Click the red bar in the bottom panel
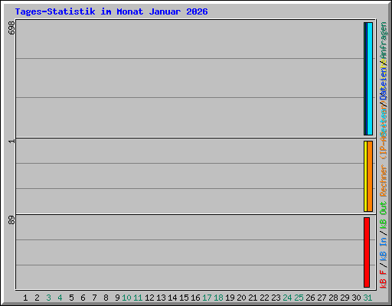 (367, 252)
